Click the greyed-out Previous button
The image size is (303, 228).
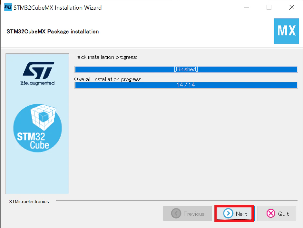[187, 214]
